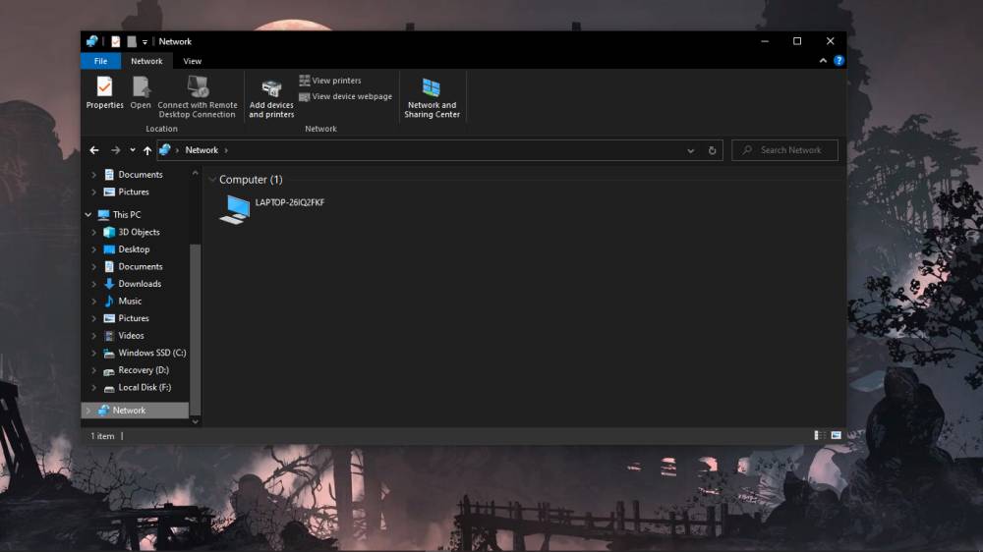Select Pictures under This PC
The height and width of the screenshot is (552, 983).
[x=133, y=318]
